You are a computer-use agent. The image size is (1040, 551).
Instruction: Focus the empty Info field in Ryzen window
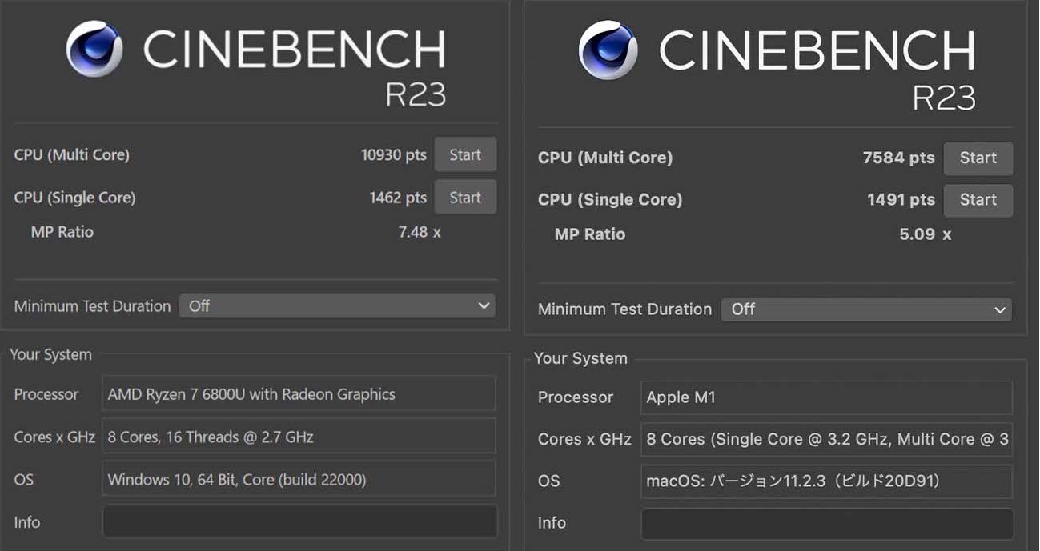pos(299,521)
